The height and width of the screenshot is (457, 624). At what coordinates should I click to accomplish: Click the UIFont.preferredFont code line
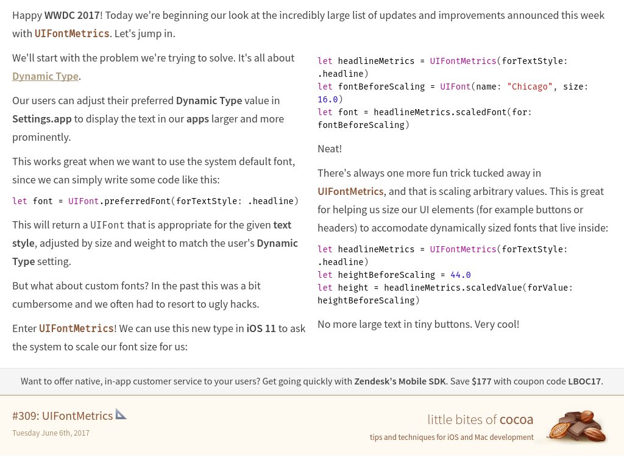(155, 201)
